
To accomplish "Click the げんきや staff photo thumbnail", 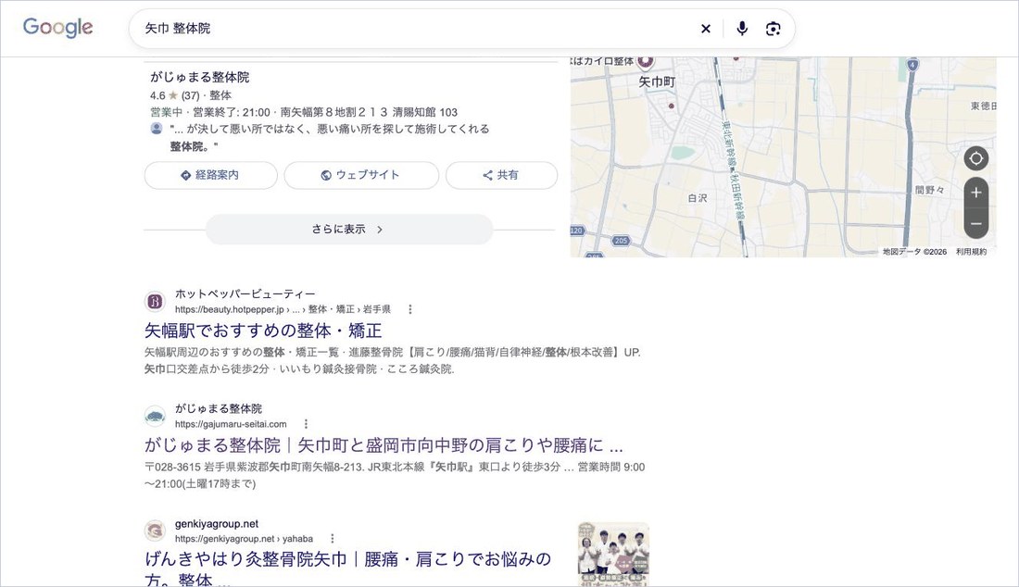I will pos(613,555).
